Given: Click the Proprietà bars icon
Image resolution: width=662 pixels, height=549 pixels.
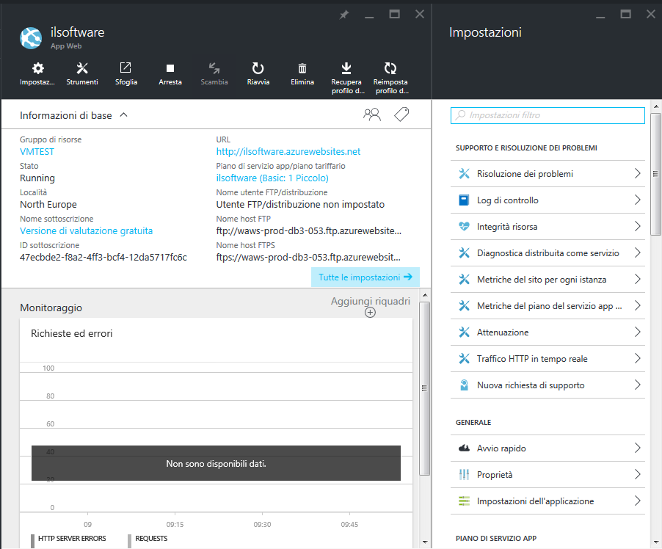Looking at the screenshot, I should (x=464, y=475).
